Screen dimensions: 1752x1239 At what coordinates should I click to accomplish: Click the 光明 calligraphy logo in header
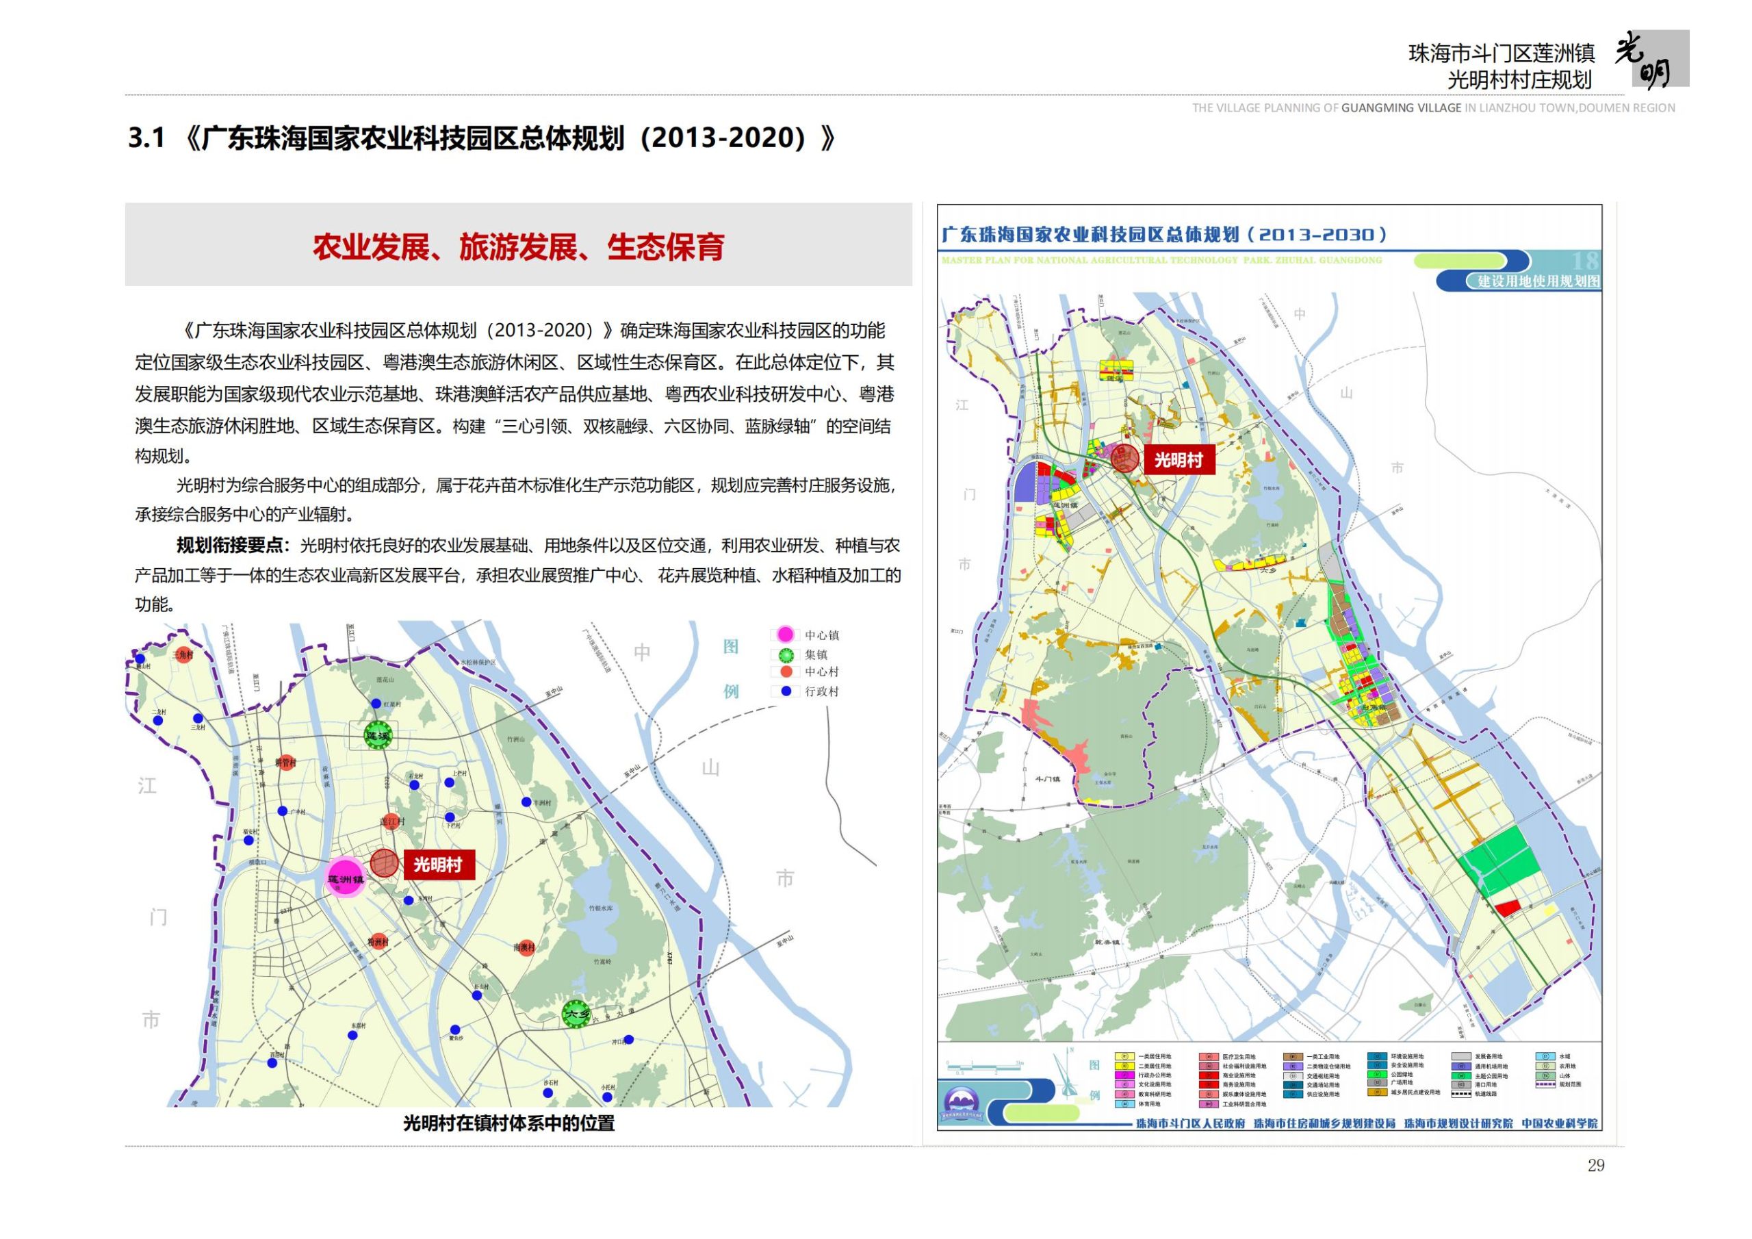[1651, 59]
